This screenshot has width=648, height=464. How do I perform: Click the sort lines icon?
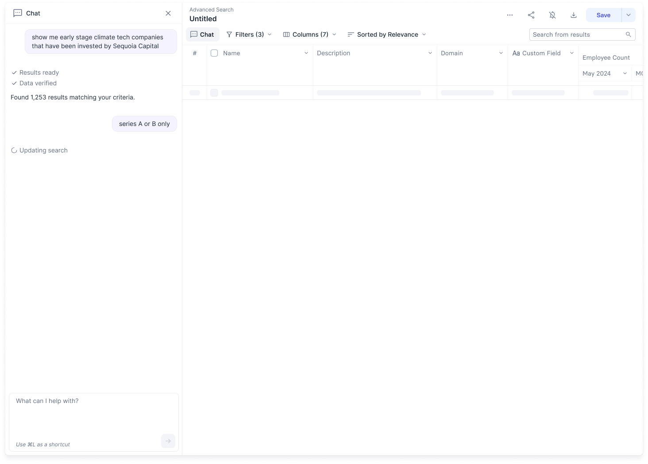351,34
